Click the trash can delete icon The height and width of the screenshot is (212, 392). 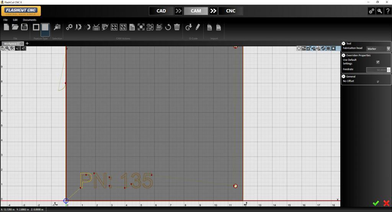point(177,27)
